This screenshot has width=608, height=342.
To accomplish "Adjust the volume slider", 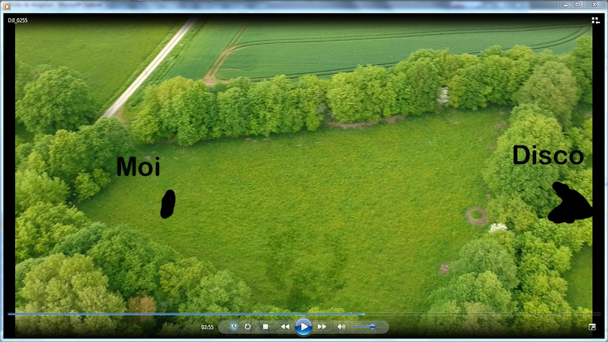I will [372, 327].
